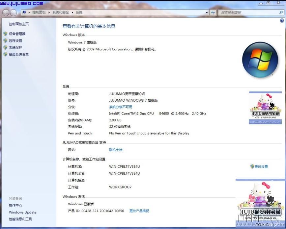This screenshot has width=286, height=229.
Task: Click the Back navigation arrow button
Action: click(6, 13)
